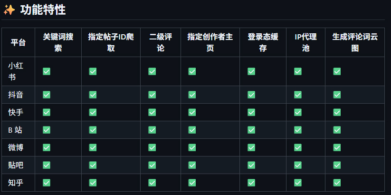391x195 pixels.
Task: Click 知乎 checkmark under 指定创作者主页 column
Action: (192, 183)
